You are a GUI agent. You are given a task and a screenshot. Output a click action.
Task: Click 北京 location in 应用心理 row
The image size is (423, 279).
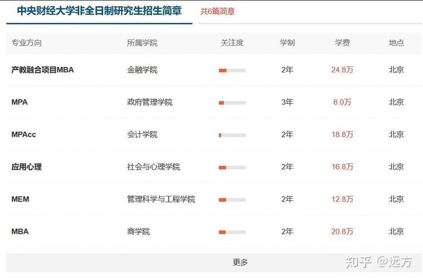point(396,167)
